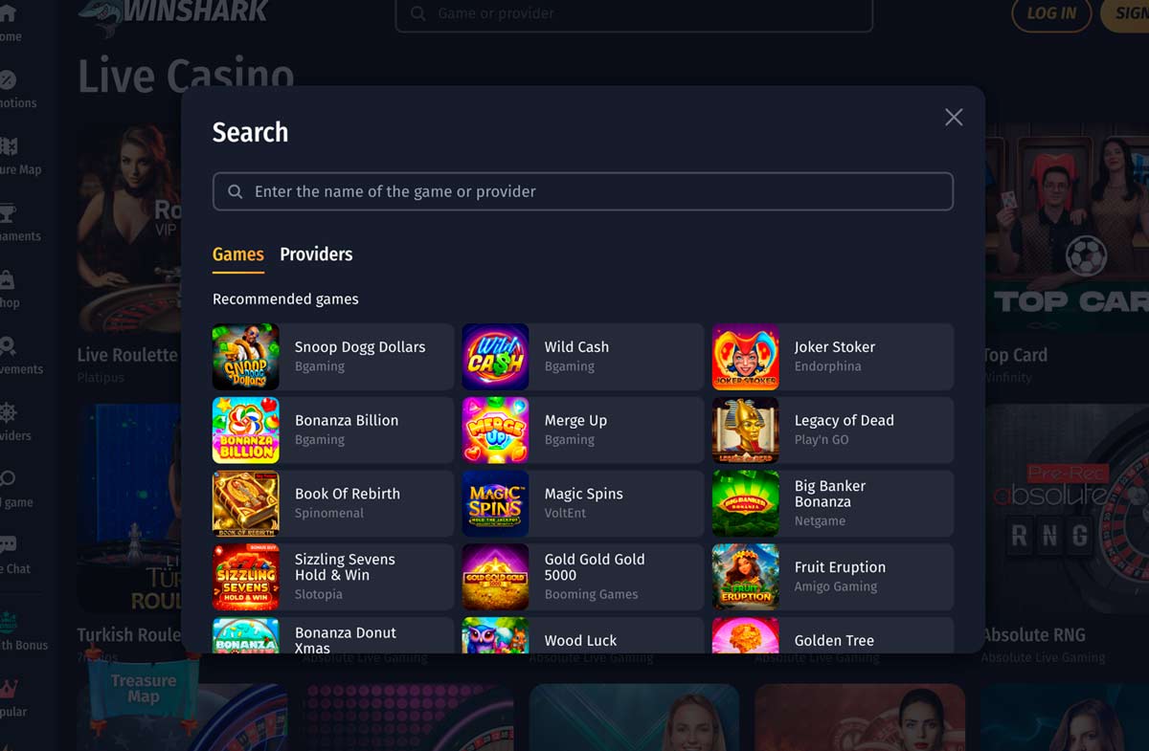Click the LOG IN button

click(1051, 13)
